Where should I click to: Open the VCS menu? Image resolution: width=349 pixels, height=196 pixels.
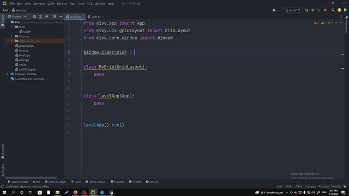click(89, 4)
